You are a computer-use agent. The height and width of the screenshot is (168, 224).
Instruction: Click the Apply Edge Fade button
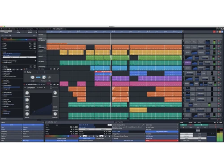point(62,141)
